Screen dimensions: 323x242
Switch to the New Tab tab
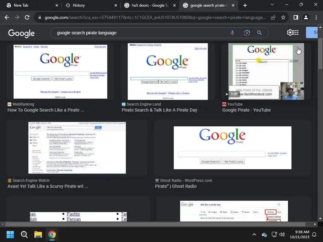(x=31, y=5)
